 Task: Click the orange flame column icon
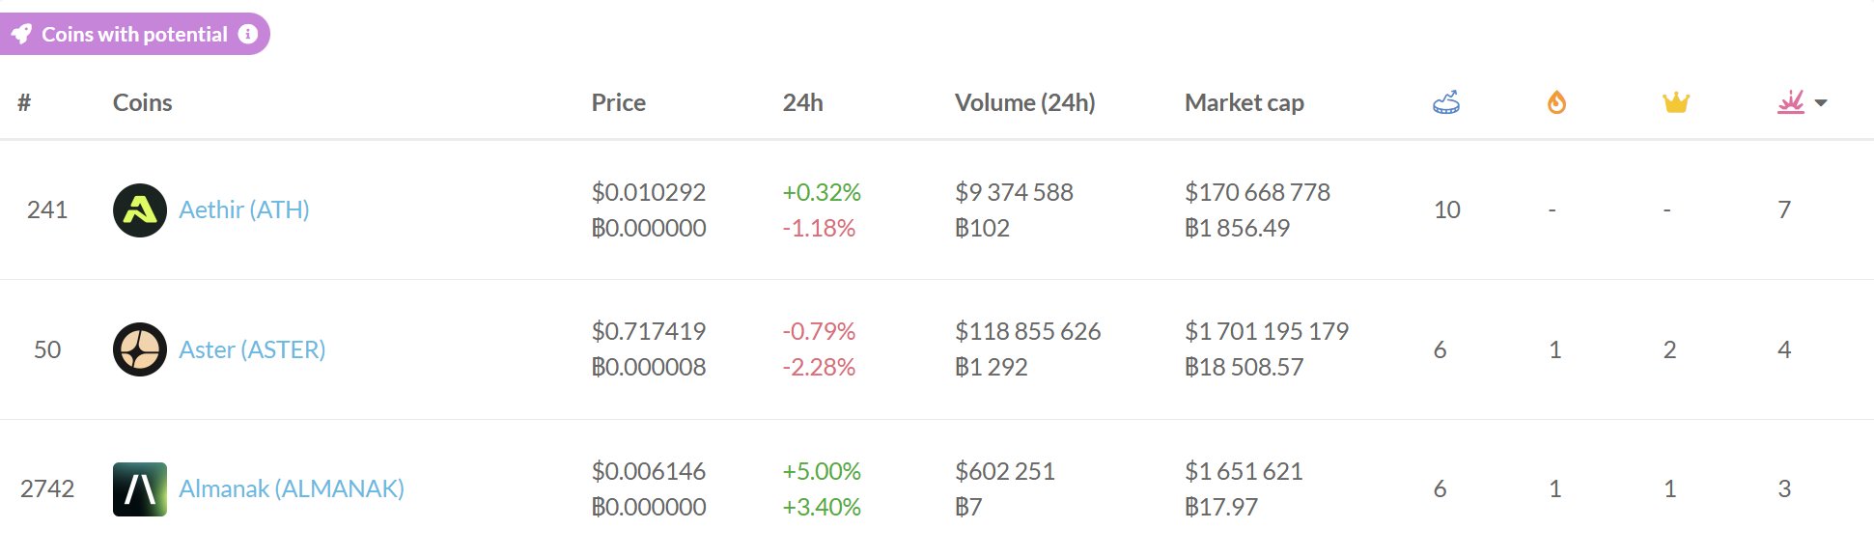[1556, 102]
